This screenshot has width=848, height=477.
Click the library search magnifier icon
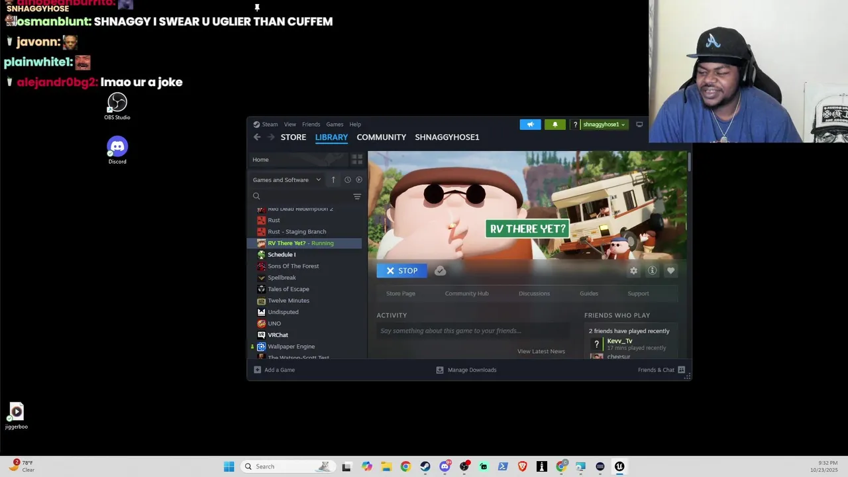point(256,196)
